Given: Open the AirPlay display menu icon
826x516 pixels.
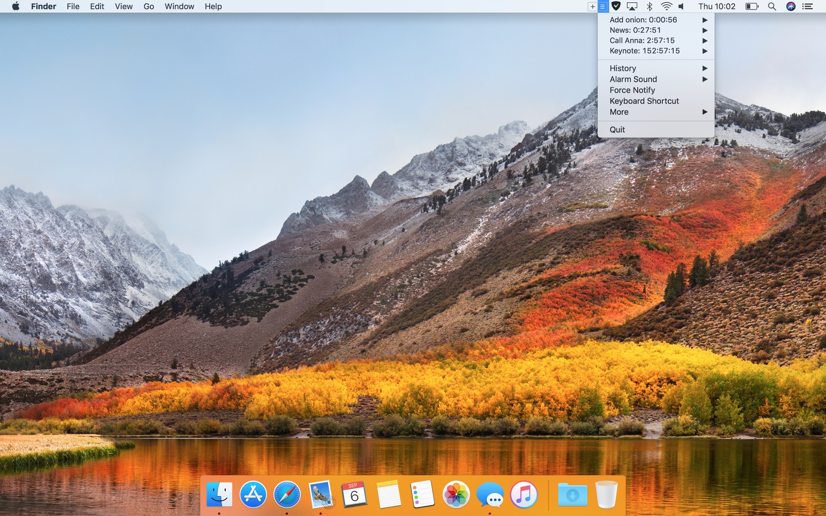Looking at the screenshot, I should pos(632,6).
